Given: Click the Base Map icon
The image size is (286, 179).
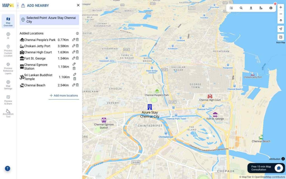Looking at the screenshot, I should coord(280,37).
